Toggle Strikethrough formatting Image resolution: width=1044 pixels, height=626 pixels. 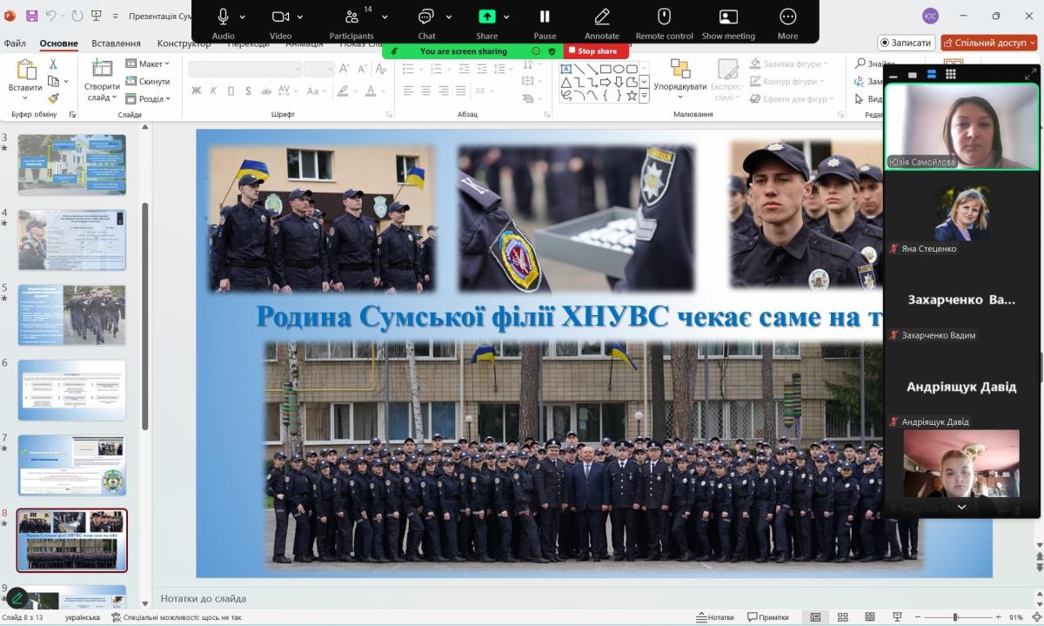pyautogui.click(x=267, y=91)
